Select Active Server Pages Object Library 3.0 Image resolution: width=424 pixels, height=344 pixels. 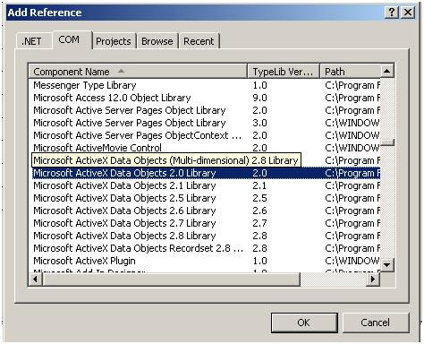(x=206, y=123)
